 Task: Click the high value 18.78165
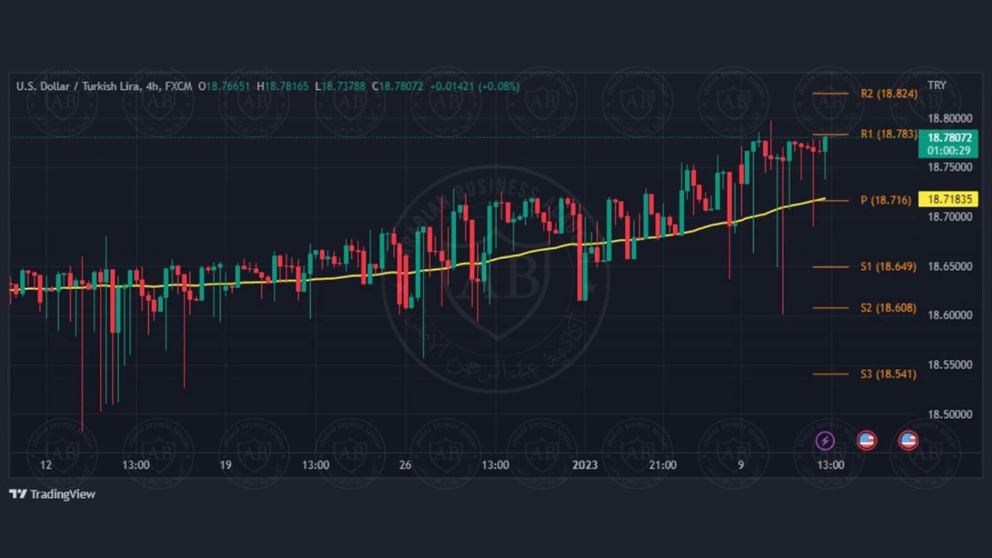pyautogui.click(x=286, y=86)
